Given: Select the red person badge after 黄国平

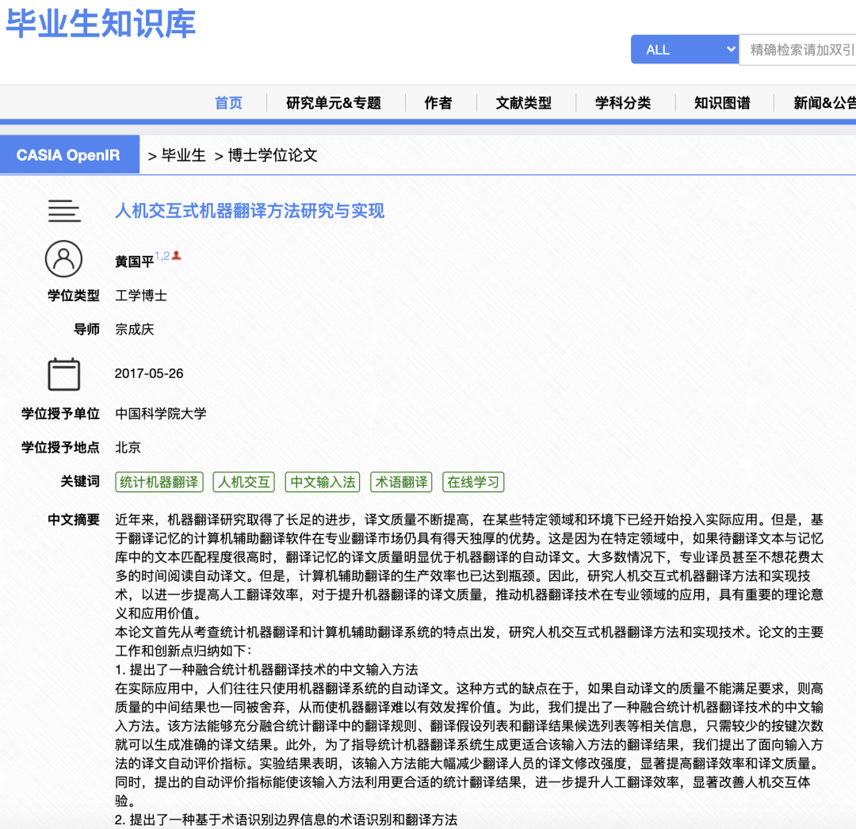Looking at the screenshot, I should 176,255.
